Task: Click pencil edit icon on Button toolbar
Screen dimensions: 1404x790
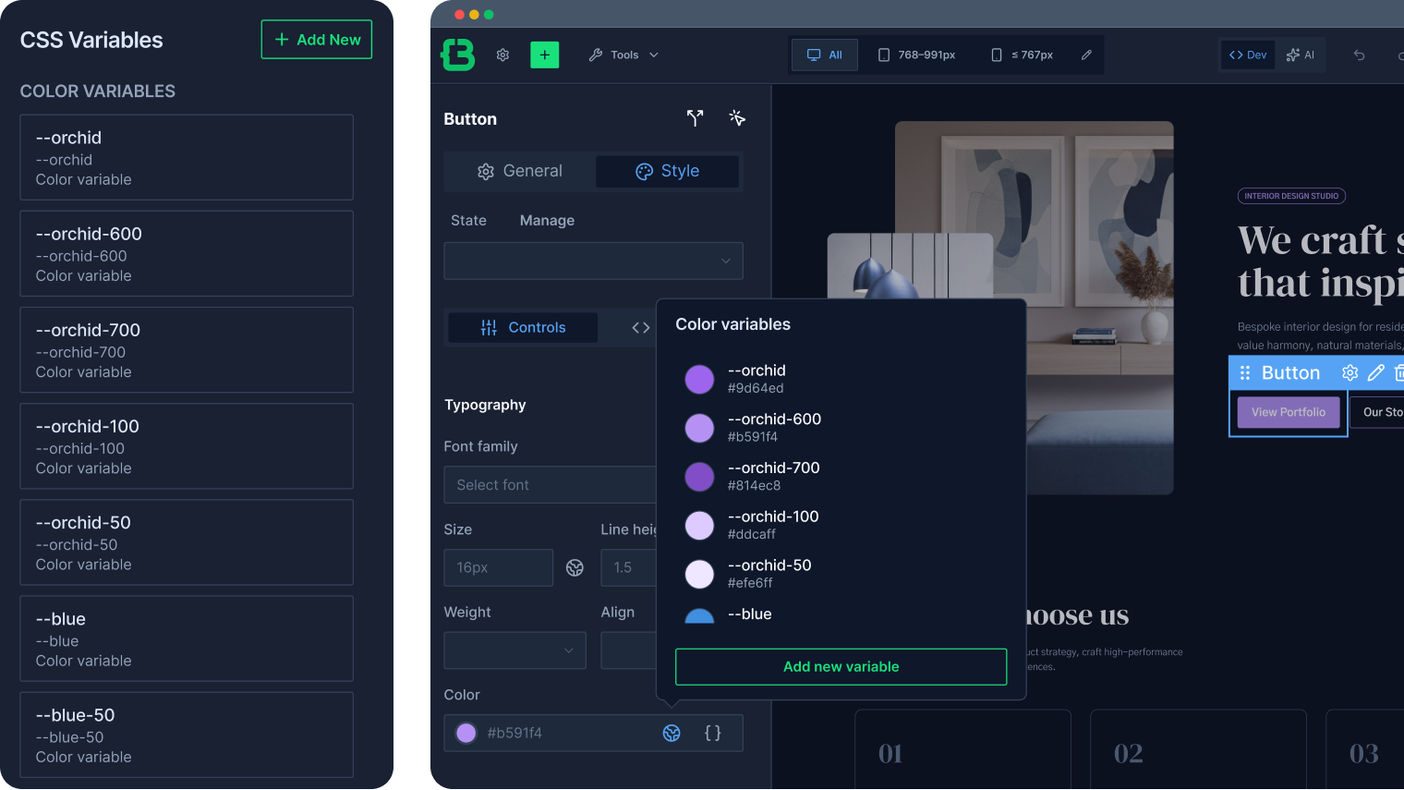Action: point(1375,372)
